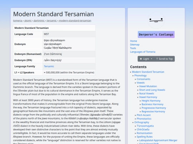This screenshot has width=193, height=144.
Task: Jump to Labiopalatal Approximant Merger section
Action: point(158,140)
